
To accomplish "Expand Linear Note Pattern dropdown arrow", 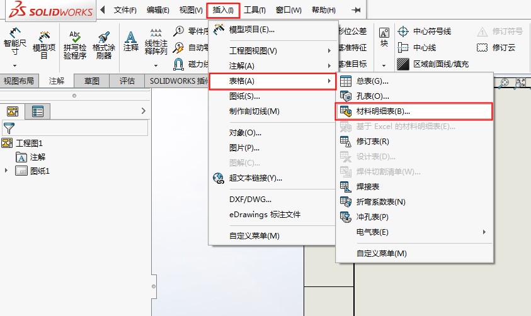I will 156,65.
